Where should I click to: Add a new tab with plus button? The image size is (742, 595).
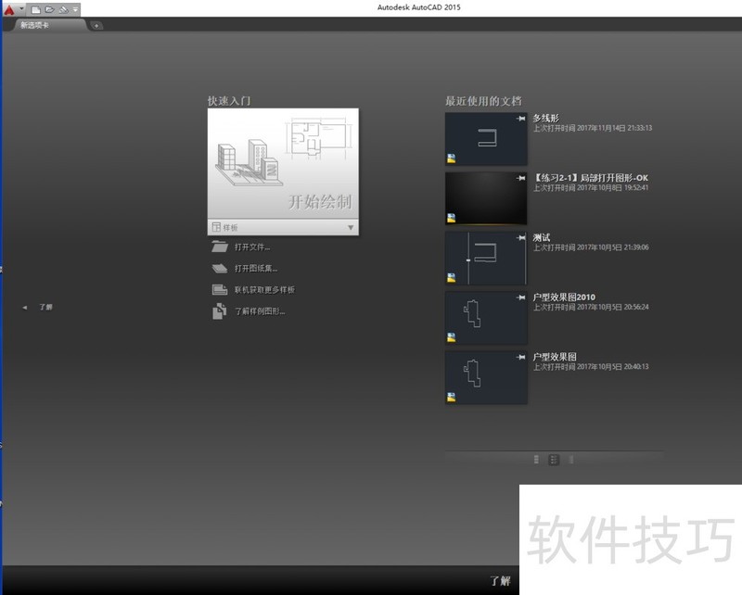96,25
